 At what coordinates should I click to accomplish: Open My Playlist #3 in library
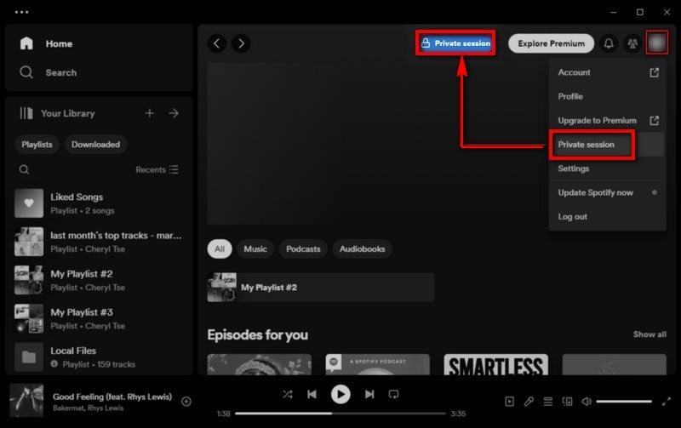click(x=99, y=318)
